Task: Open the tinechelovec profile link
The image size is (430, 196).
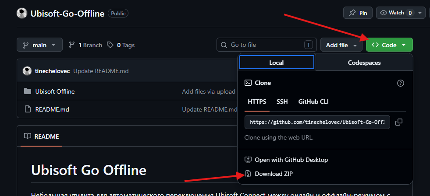Action: (52, 71)
